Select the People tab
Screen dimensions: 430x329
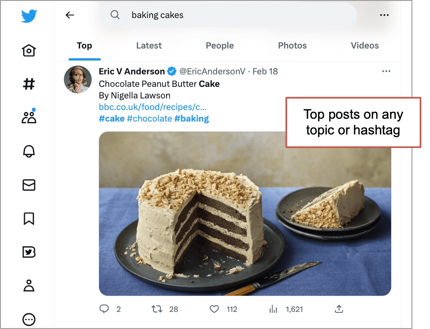[x=220, y=45]
